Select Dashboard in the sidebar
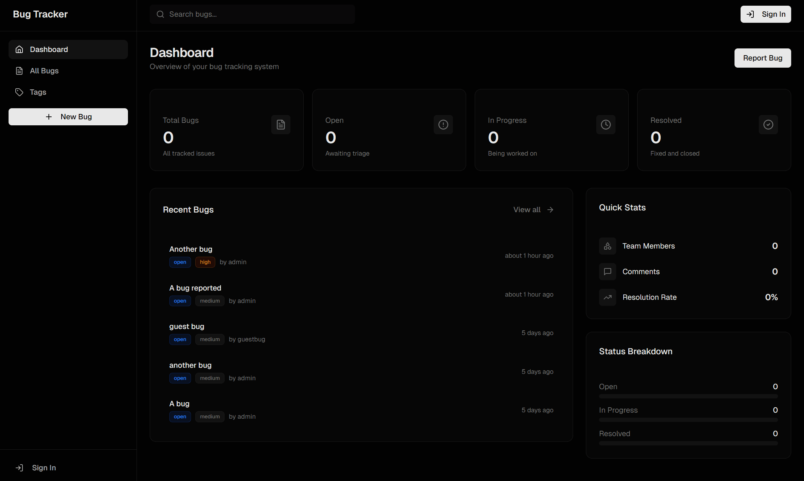The image size is (804, 481). [49, 49]
